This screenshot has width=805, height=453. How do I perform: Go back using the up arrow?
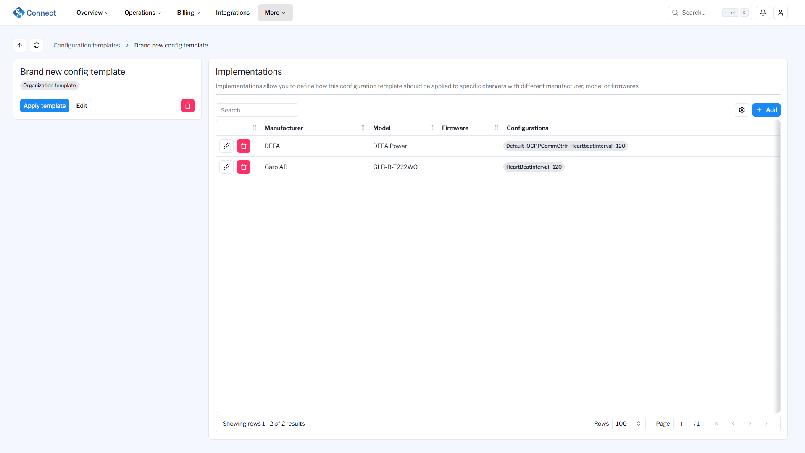click(x=19, y=45)
